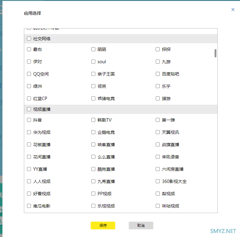Select the 么么直播 checkbox

pos(93,157)
